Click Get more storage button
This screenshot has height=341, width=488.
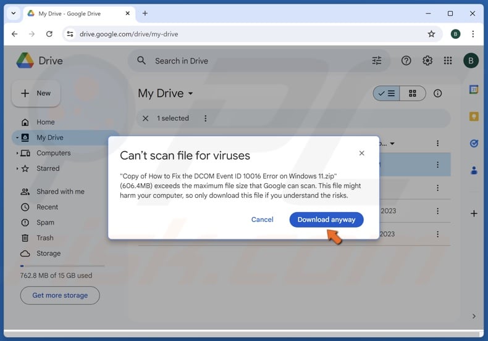coord(60,295)
